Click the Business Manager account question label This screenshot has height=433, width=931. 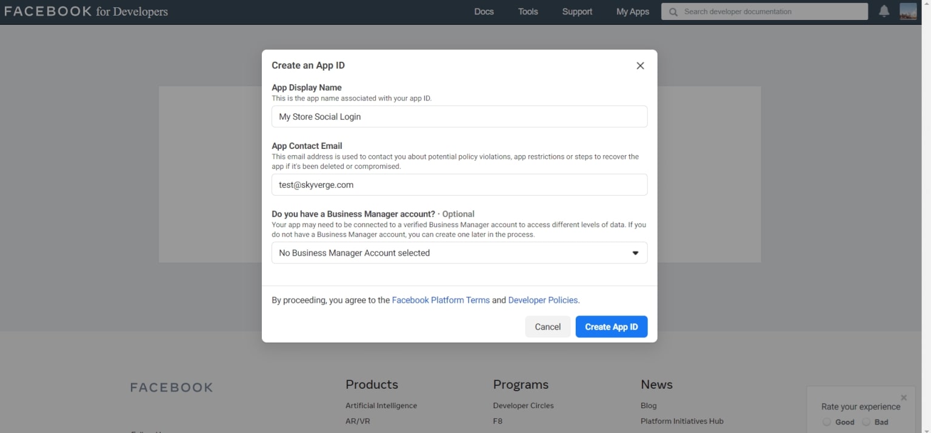[x=353, y=214]
